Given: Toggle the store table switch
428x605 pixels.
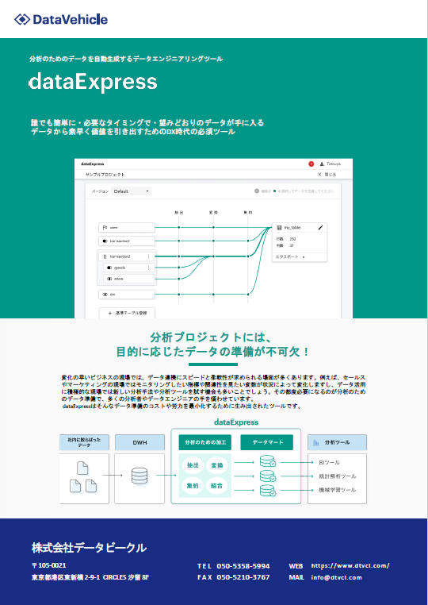Looking at the screenshot, I should click(109, 279).
